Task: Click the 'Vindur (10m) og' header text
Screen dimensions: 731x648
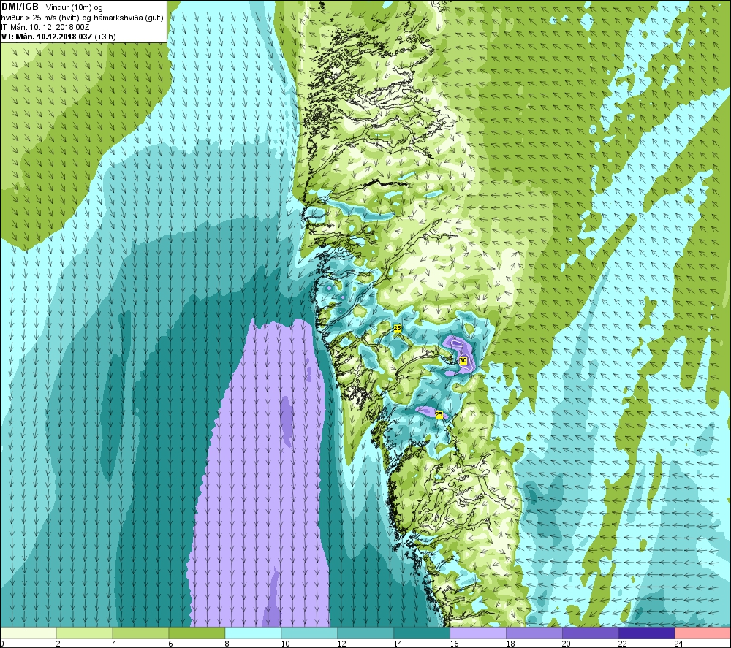Action: 75,8
